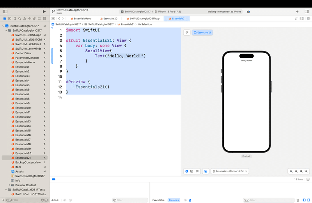Image resolution: width=312 pixels, height=203 pixels.
Task: Click Essentials21 in the jump bar
Action: pyautogui.click(x=126, y=24)
